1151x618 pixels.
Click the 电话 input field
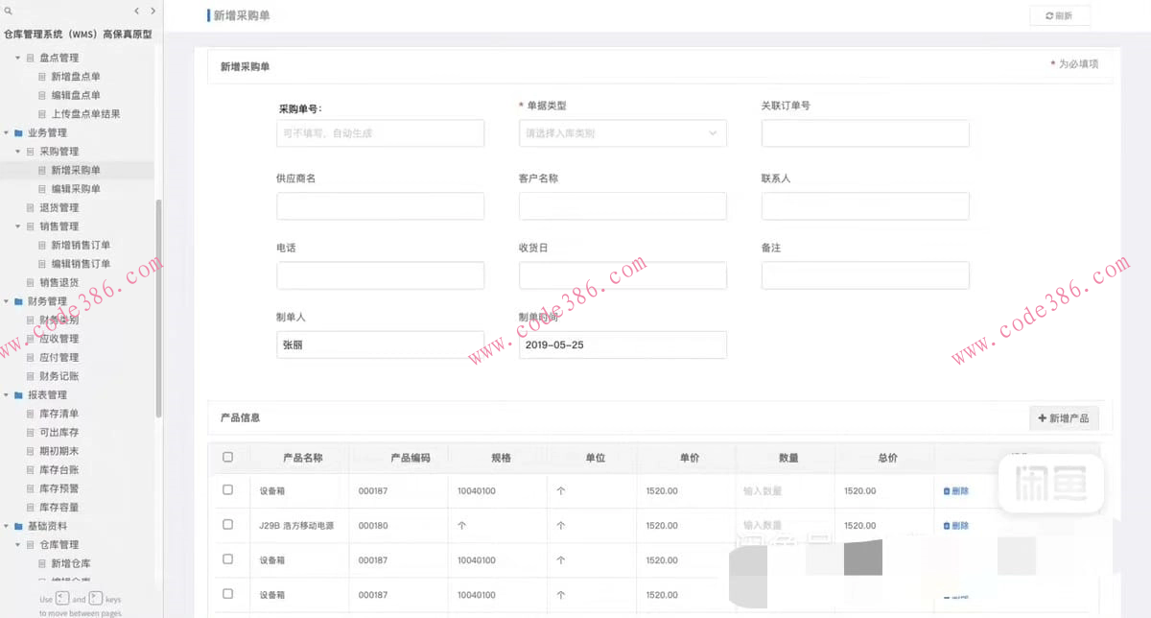tap(380, 275)
